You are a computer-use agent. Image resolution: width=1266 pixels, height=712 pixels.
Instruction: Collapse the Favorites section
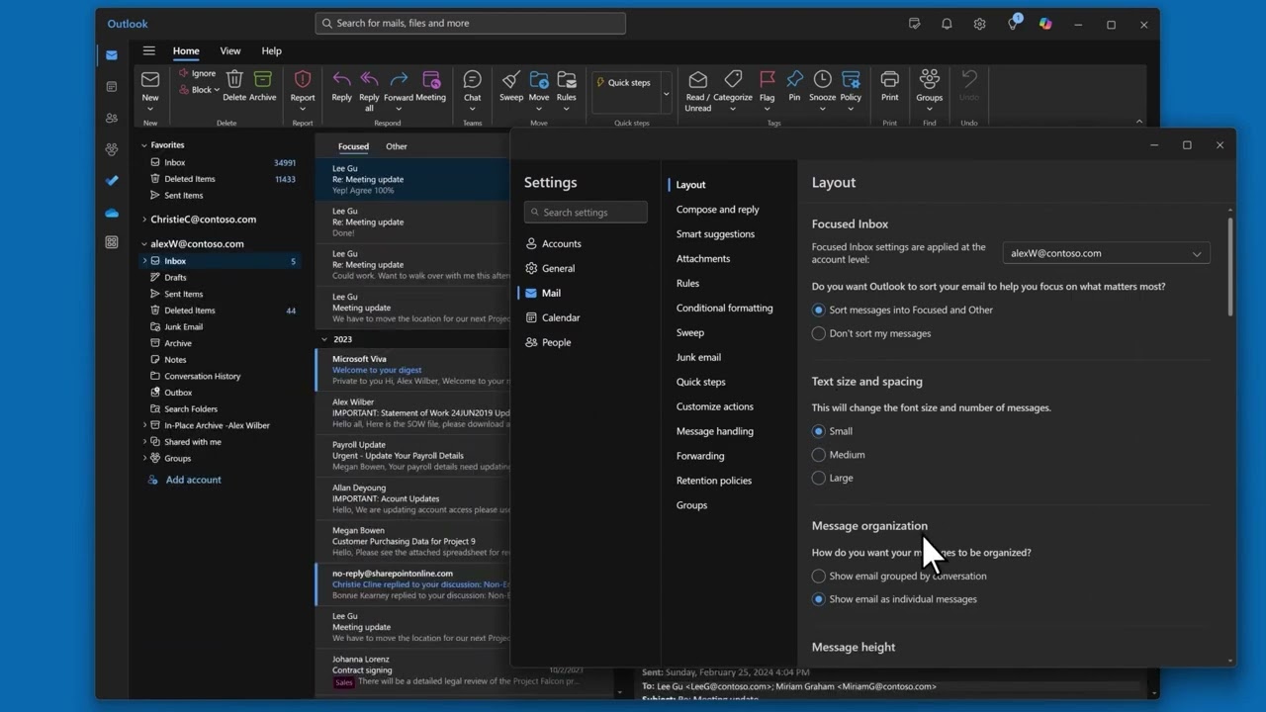tap(143, 145)
